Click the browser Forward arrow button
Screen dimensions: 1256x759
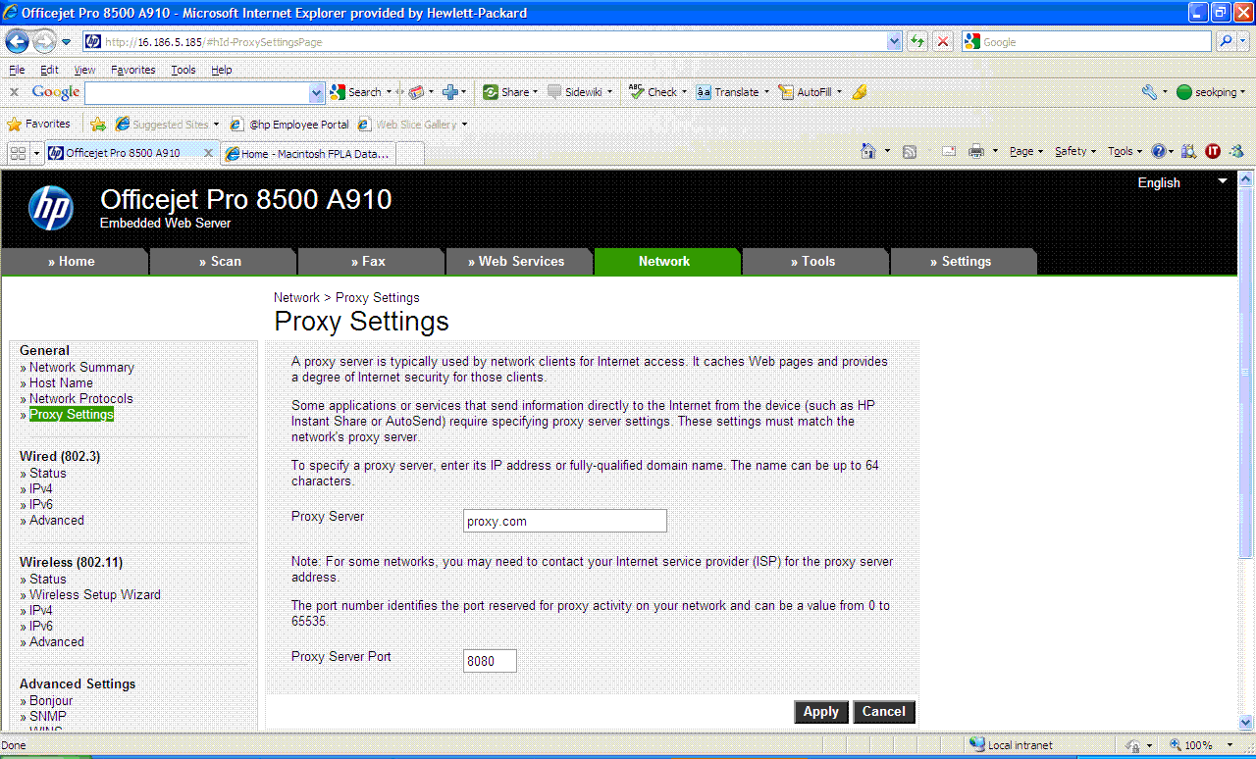tap(45, 42)
